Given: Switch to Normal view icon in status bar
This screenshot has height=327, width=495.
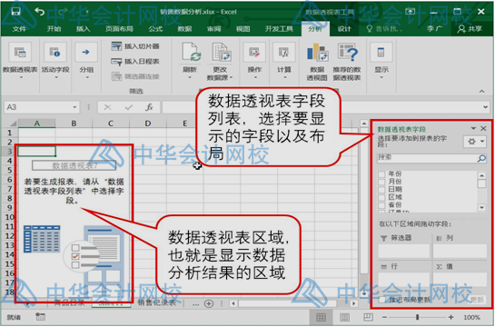Looking at the screenshot, I should [321, 317].
